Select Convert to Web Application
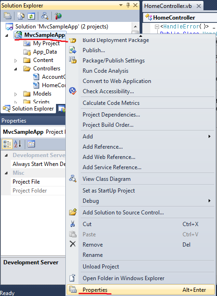 (117, 81)
